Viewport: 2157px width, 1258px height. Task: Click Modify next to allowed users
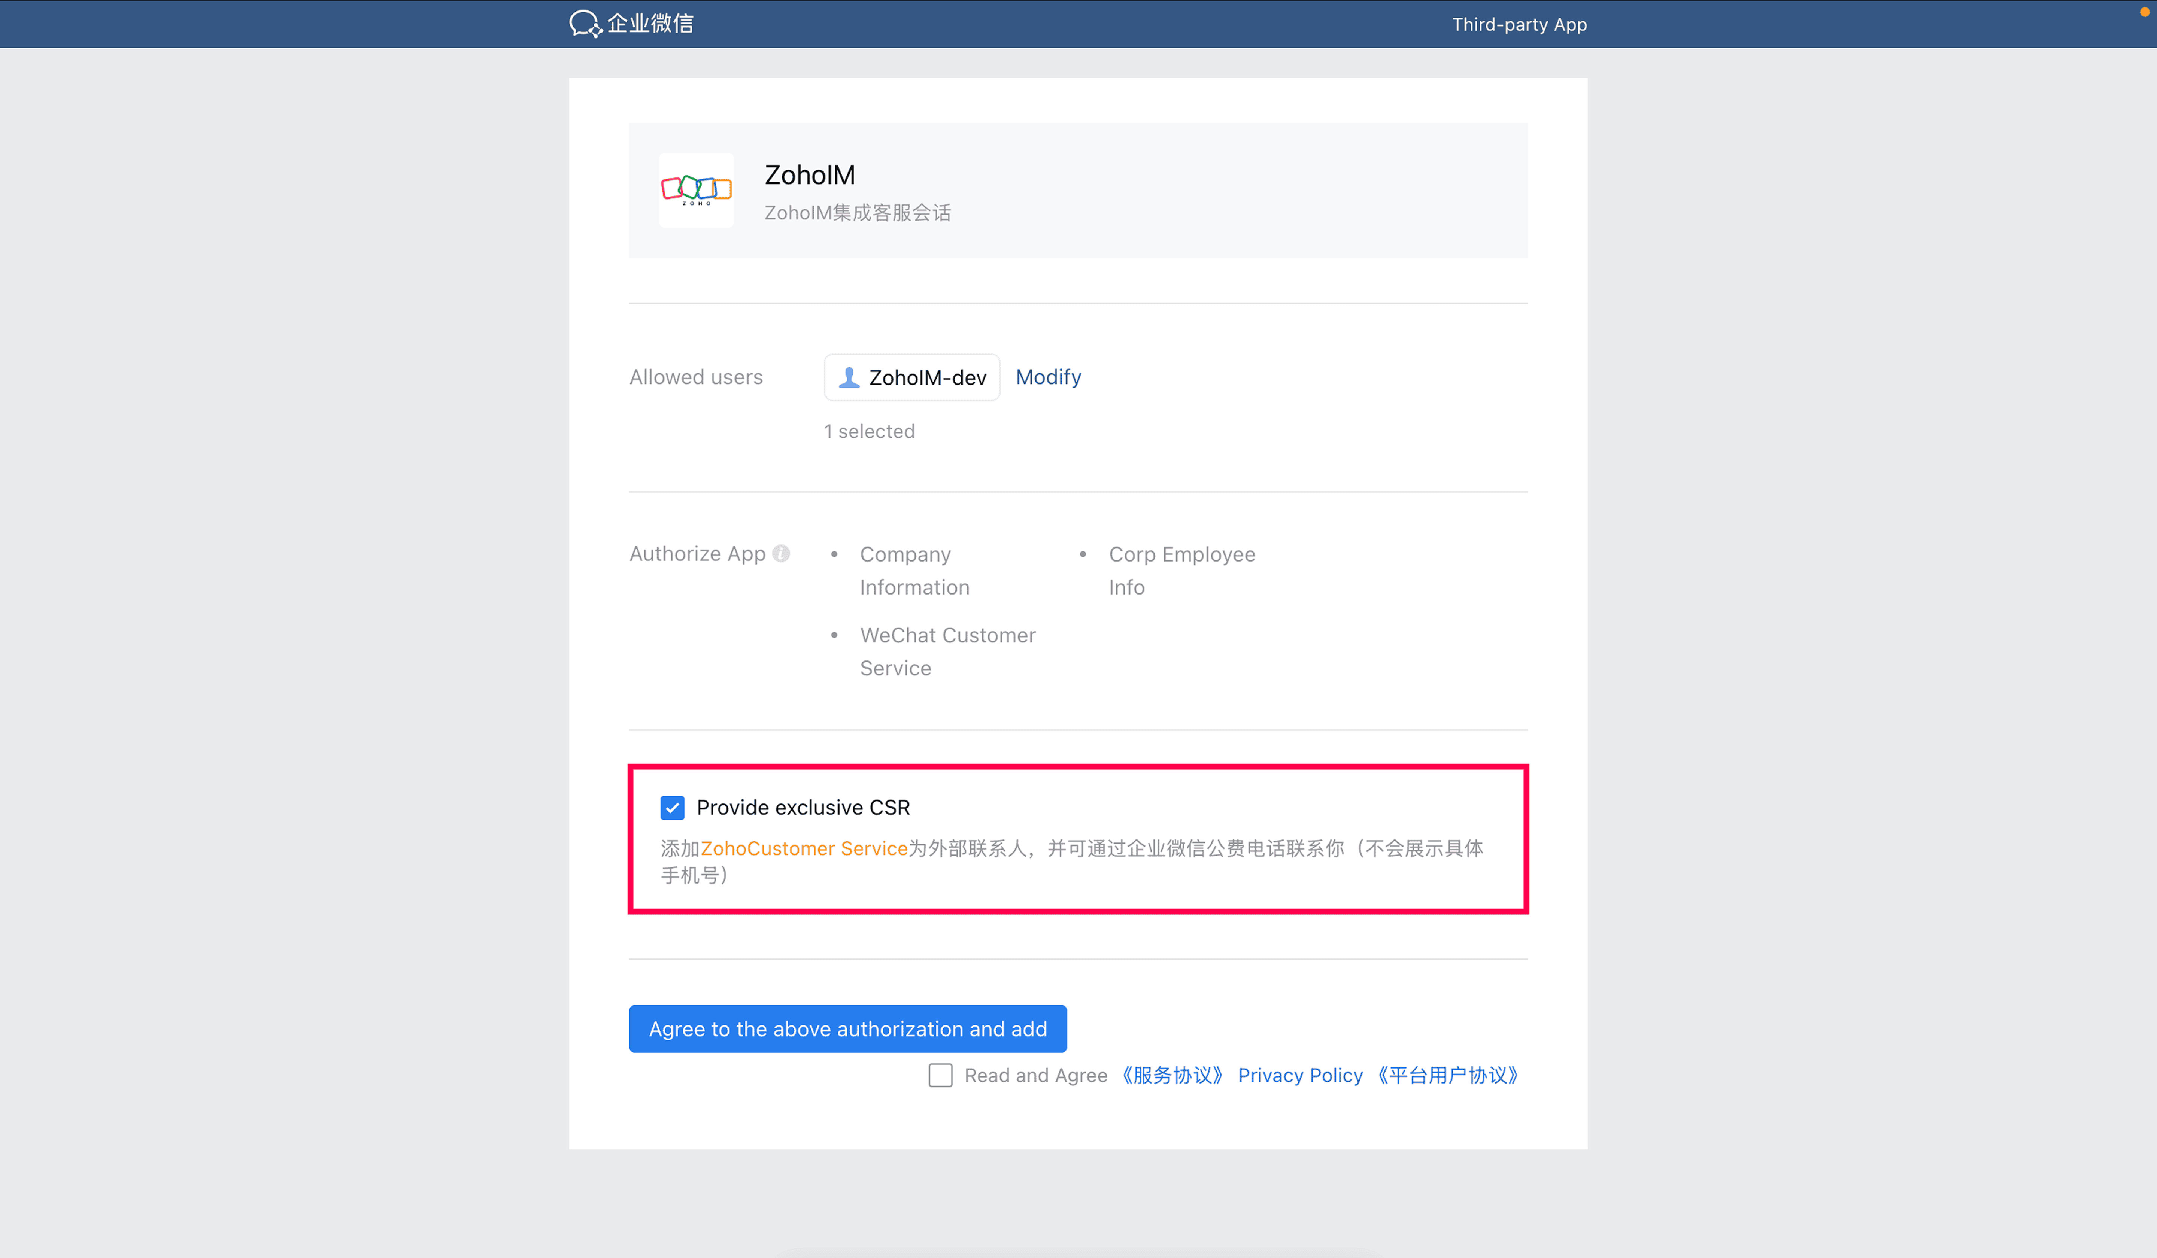[1048, 377]
